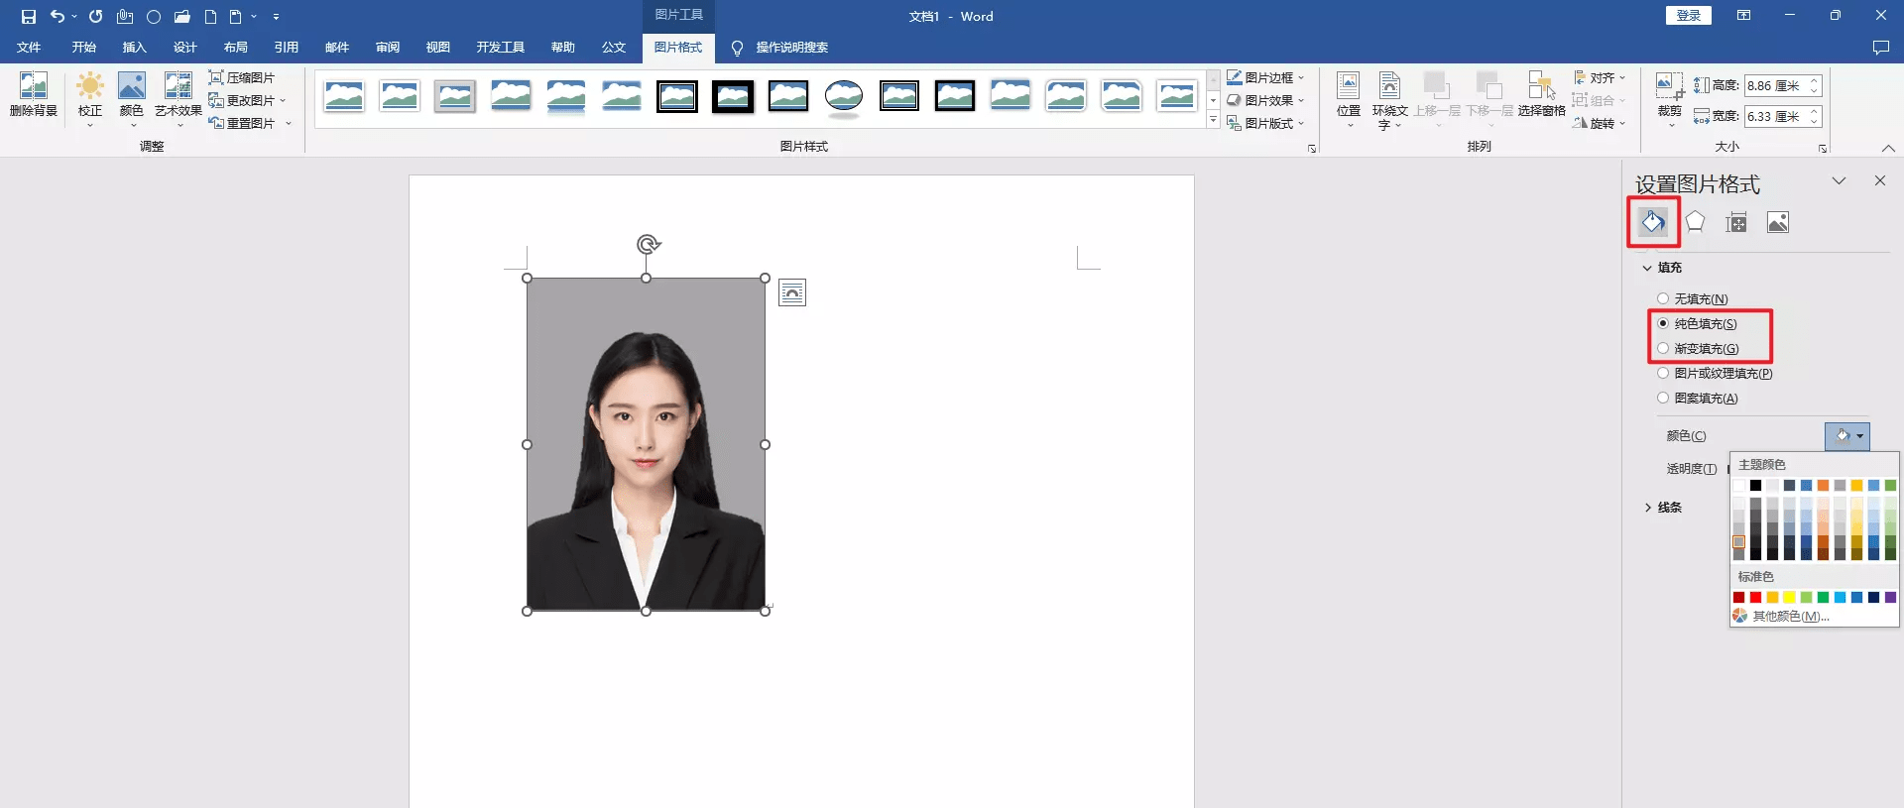Click Reset Picture (重置图片)

pyautogui.click(x=250, y=123)
